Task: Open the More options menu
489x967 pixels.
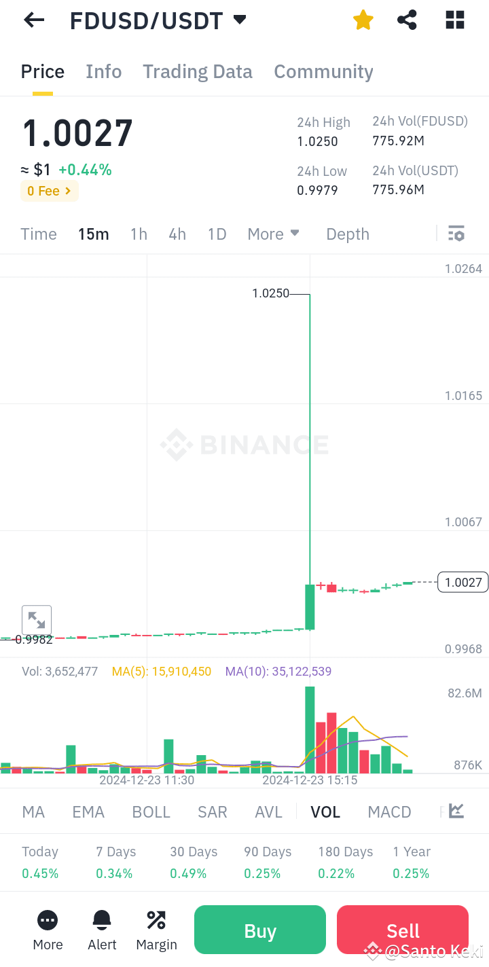Action: pyautogui.click(x=47, y=930)
